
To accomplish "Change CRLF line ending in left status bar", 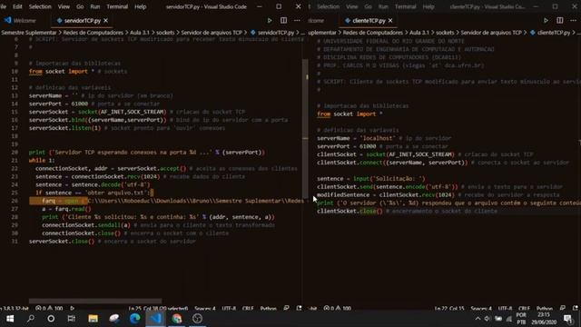I will [x=248, y=309].
